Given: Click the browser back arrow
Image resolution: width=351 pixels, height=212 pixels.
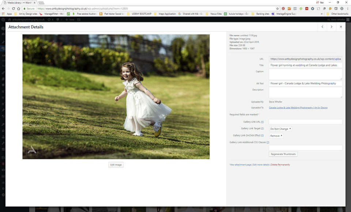Looking at the screenshot, I should (3, 8).
